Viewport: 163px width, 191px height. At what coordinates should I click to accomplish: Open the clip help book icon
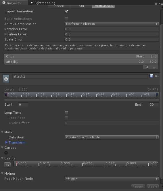click(x=151, y=76)
